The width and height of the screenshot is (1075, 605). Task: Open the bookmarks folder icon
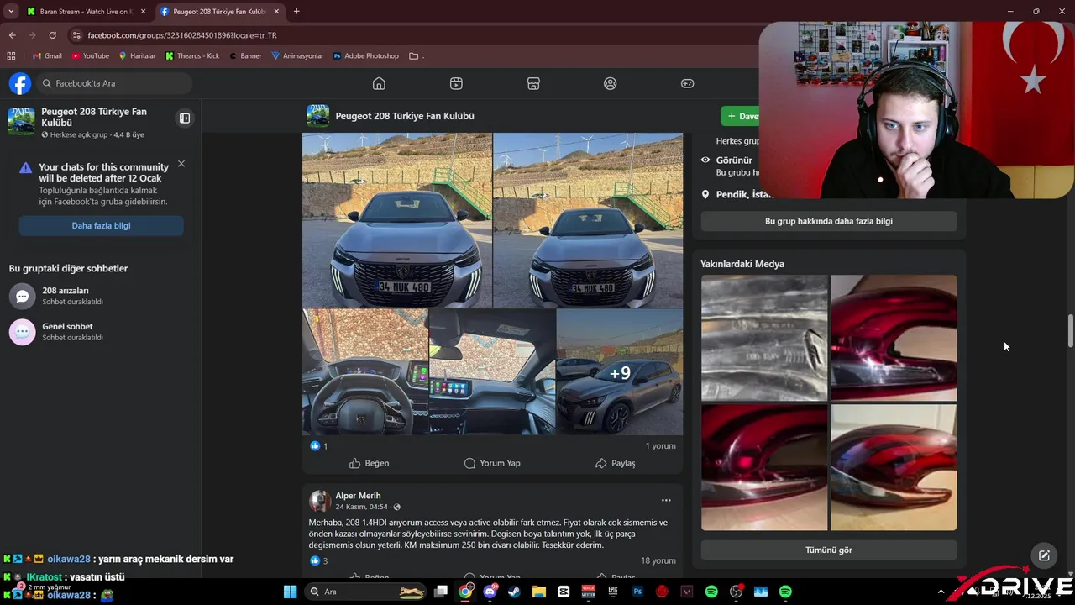413,56
